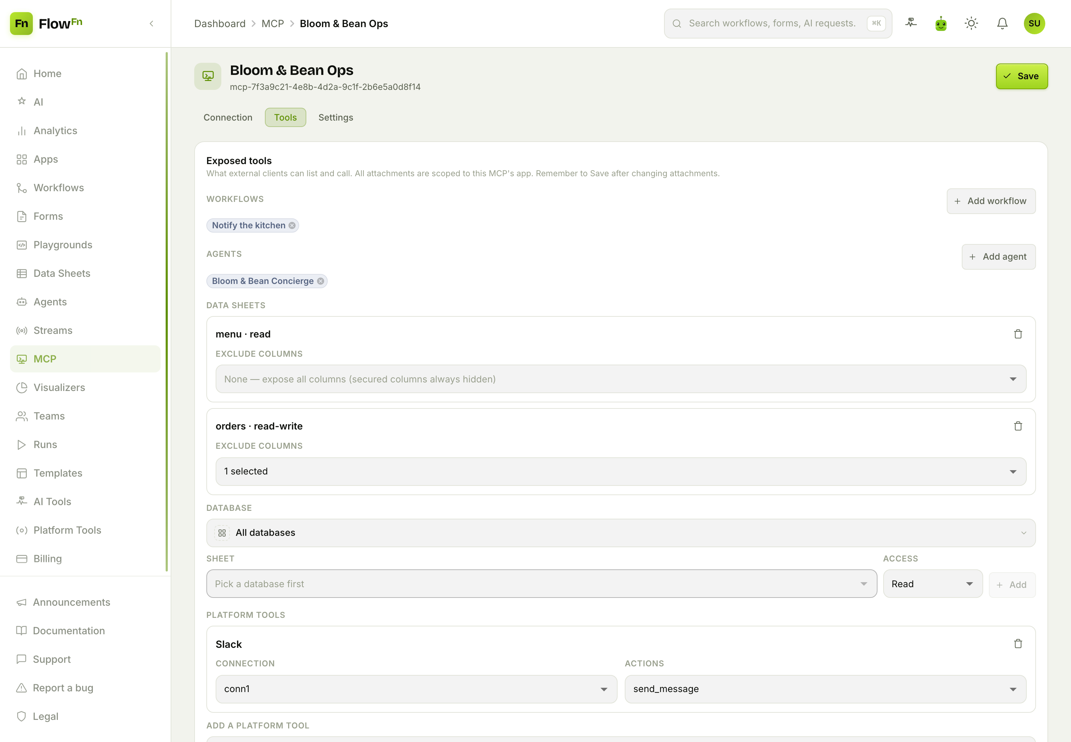The width and height of the screenshot is (1071, 742).
Task: Open Apps in the sidebar
Action: click(85, 159)
